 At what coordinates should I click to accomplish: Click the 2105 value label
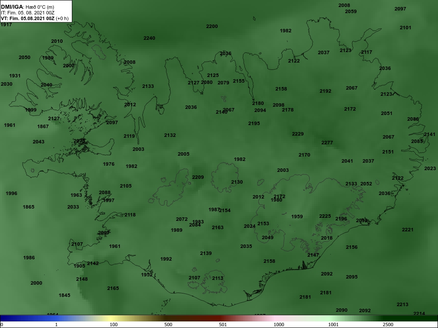click(126, 186)
